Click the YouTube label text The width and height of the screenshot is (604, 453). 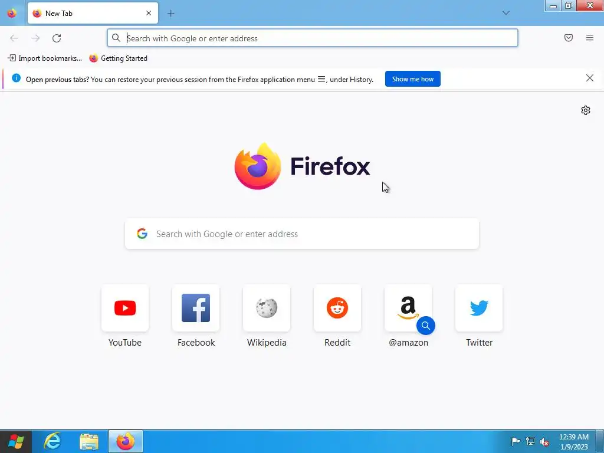[x=125, y=343]
